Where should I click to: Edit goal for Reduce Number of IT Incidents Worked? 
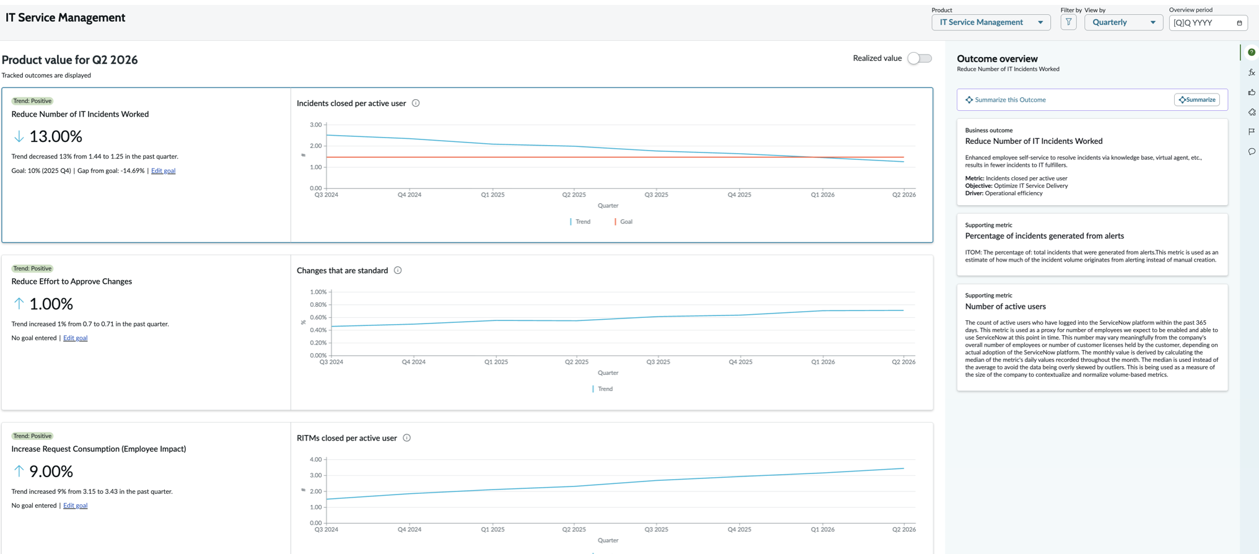click(x=163, y=171)
